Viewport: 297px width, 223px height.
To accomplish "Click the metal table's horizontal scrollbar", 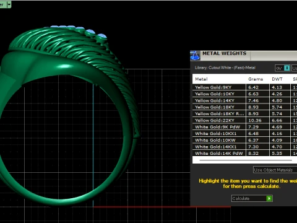I will (246, 160).
